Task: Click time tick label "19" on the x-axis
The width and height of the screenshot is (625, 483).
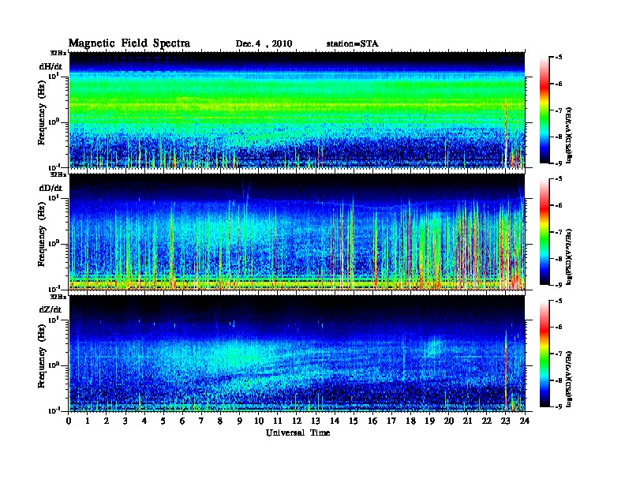Action: pos(429,421)
